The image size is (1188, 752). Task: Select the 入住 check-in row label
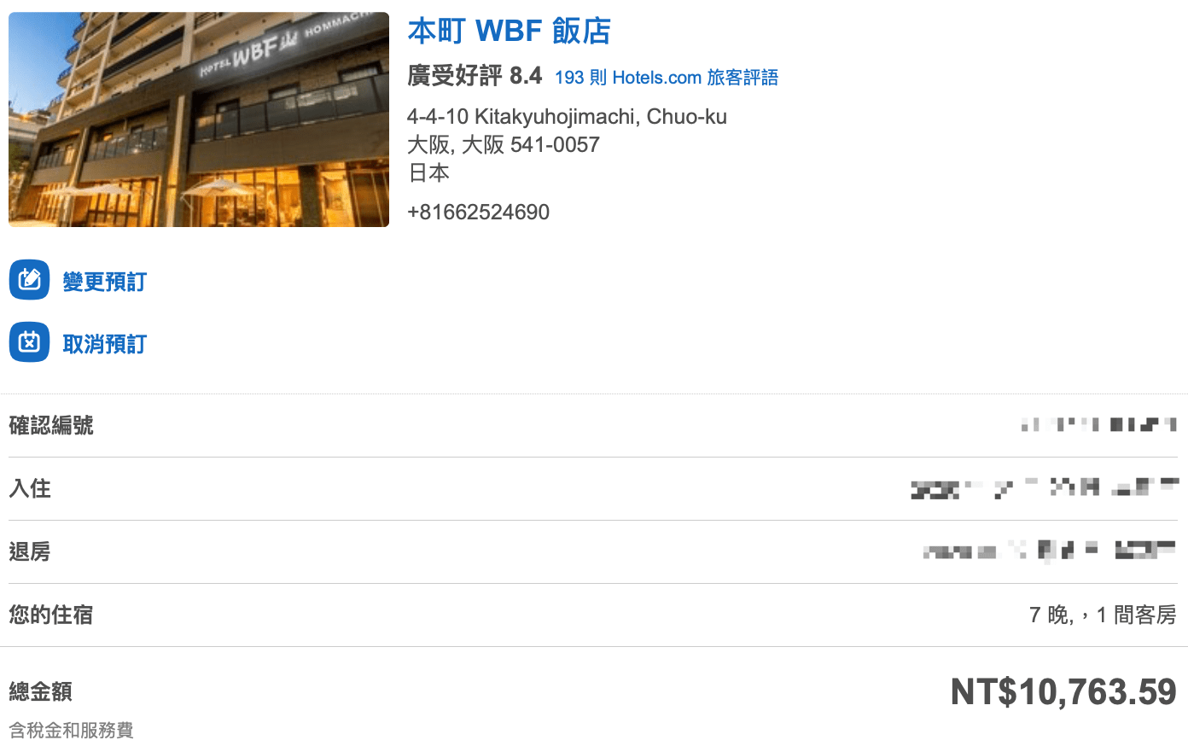click(x=30, y=488)
